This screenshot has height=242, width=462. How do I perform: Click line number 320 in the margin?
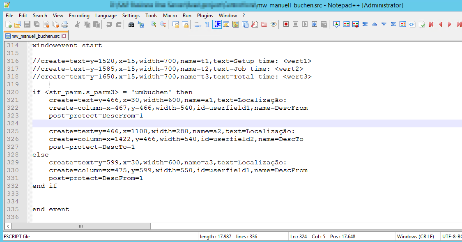point(13,92)
